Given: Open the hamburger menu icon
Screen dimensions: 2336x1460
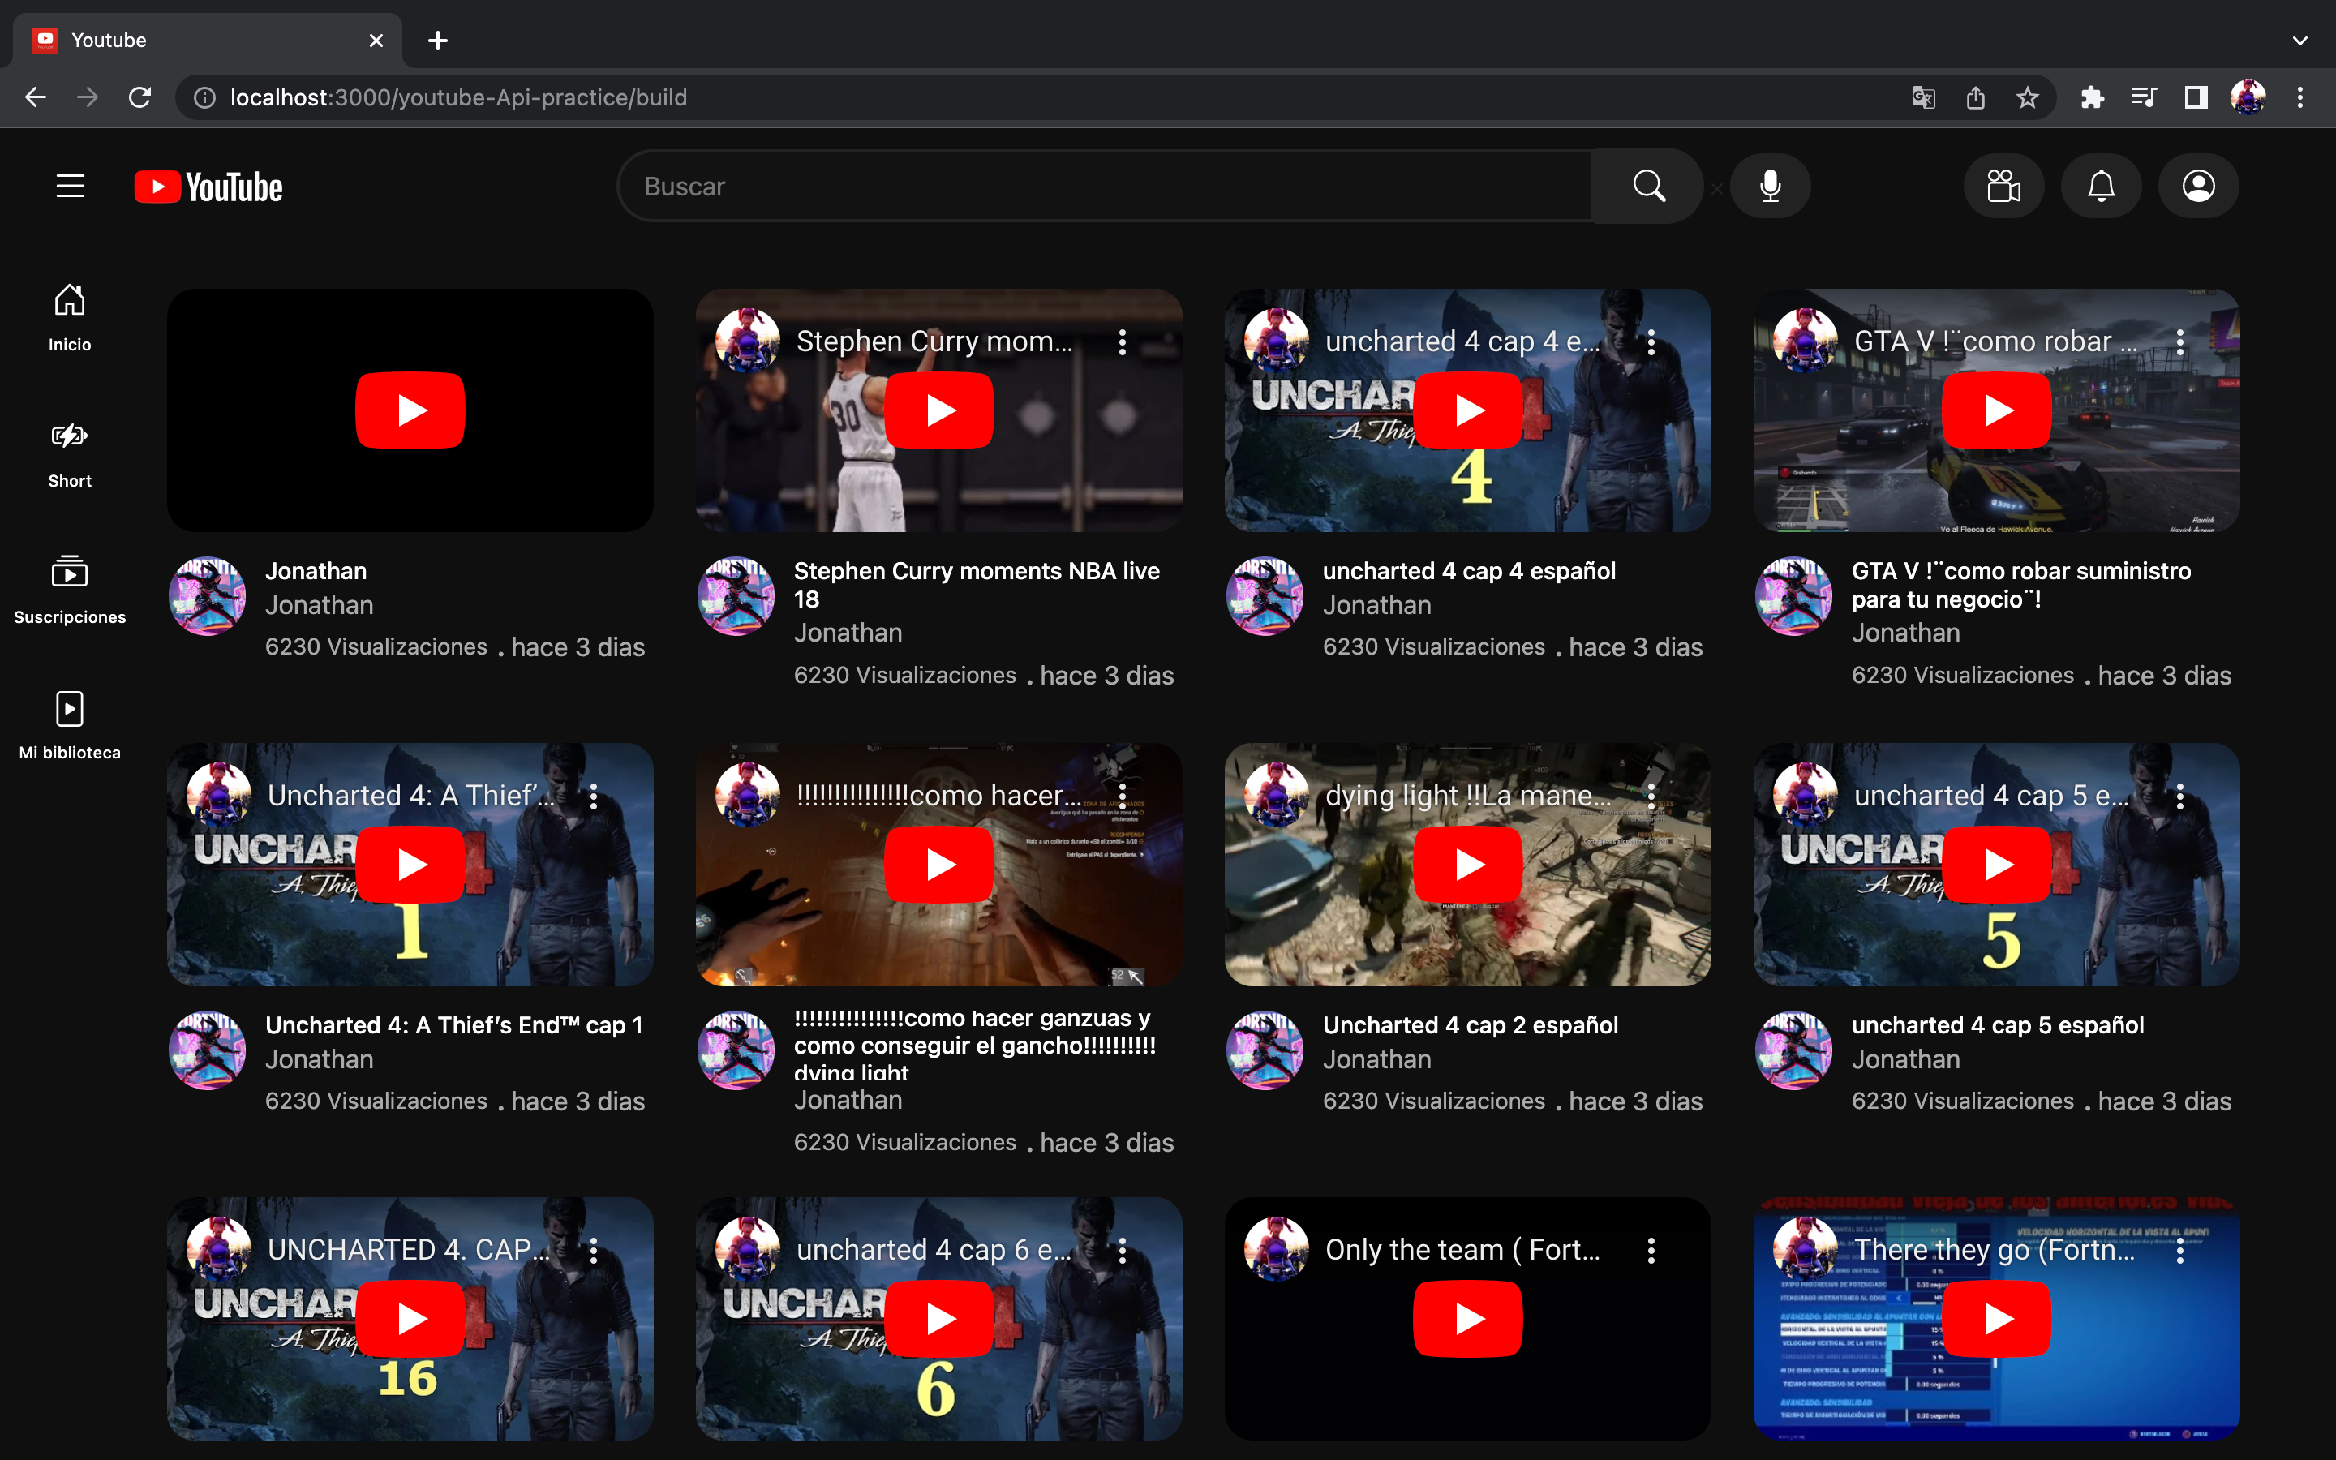Looking at the screenshot, I should click(x=71, y=187).
